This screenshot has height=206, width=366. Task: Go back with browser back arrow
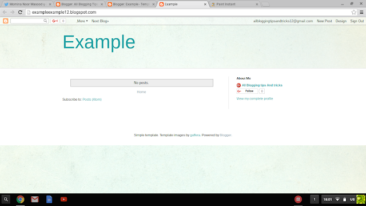coord(5,12)
